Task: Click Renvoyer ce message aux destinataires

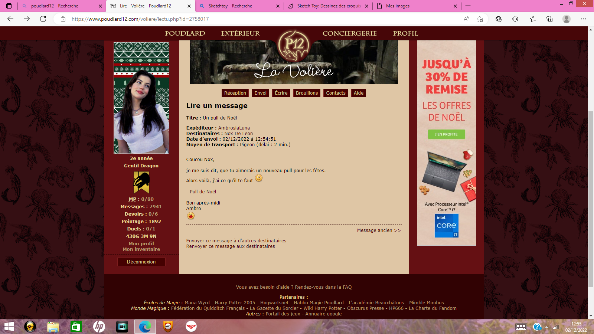Action: point(231,246)
